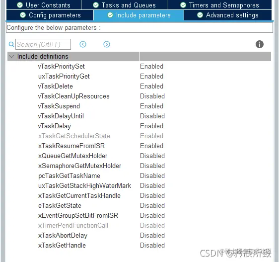Select uxTaskPriorityGet parameter row
Image resolution: width=279 pixels, height=262 pixels.
[64, 76]
